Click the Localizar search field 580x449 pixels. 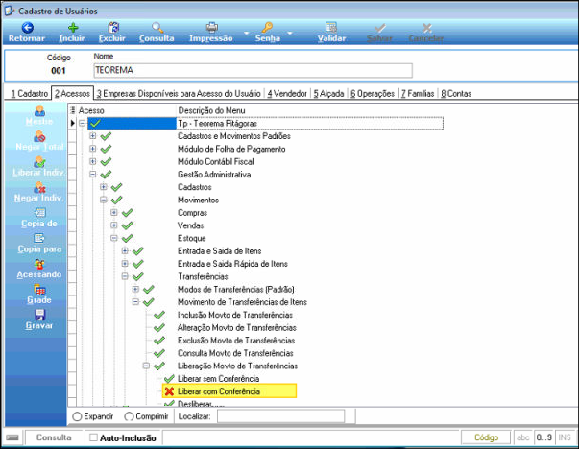(280, 416)
